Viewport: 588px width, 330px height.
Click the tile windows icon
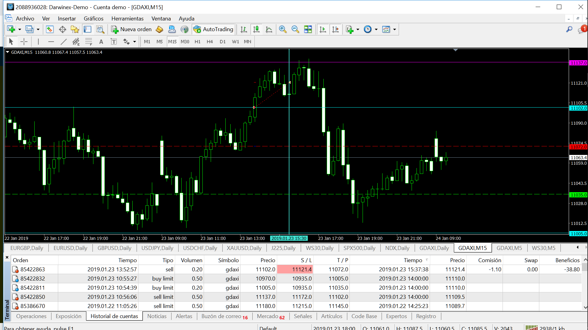pos(308,29)
